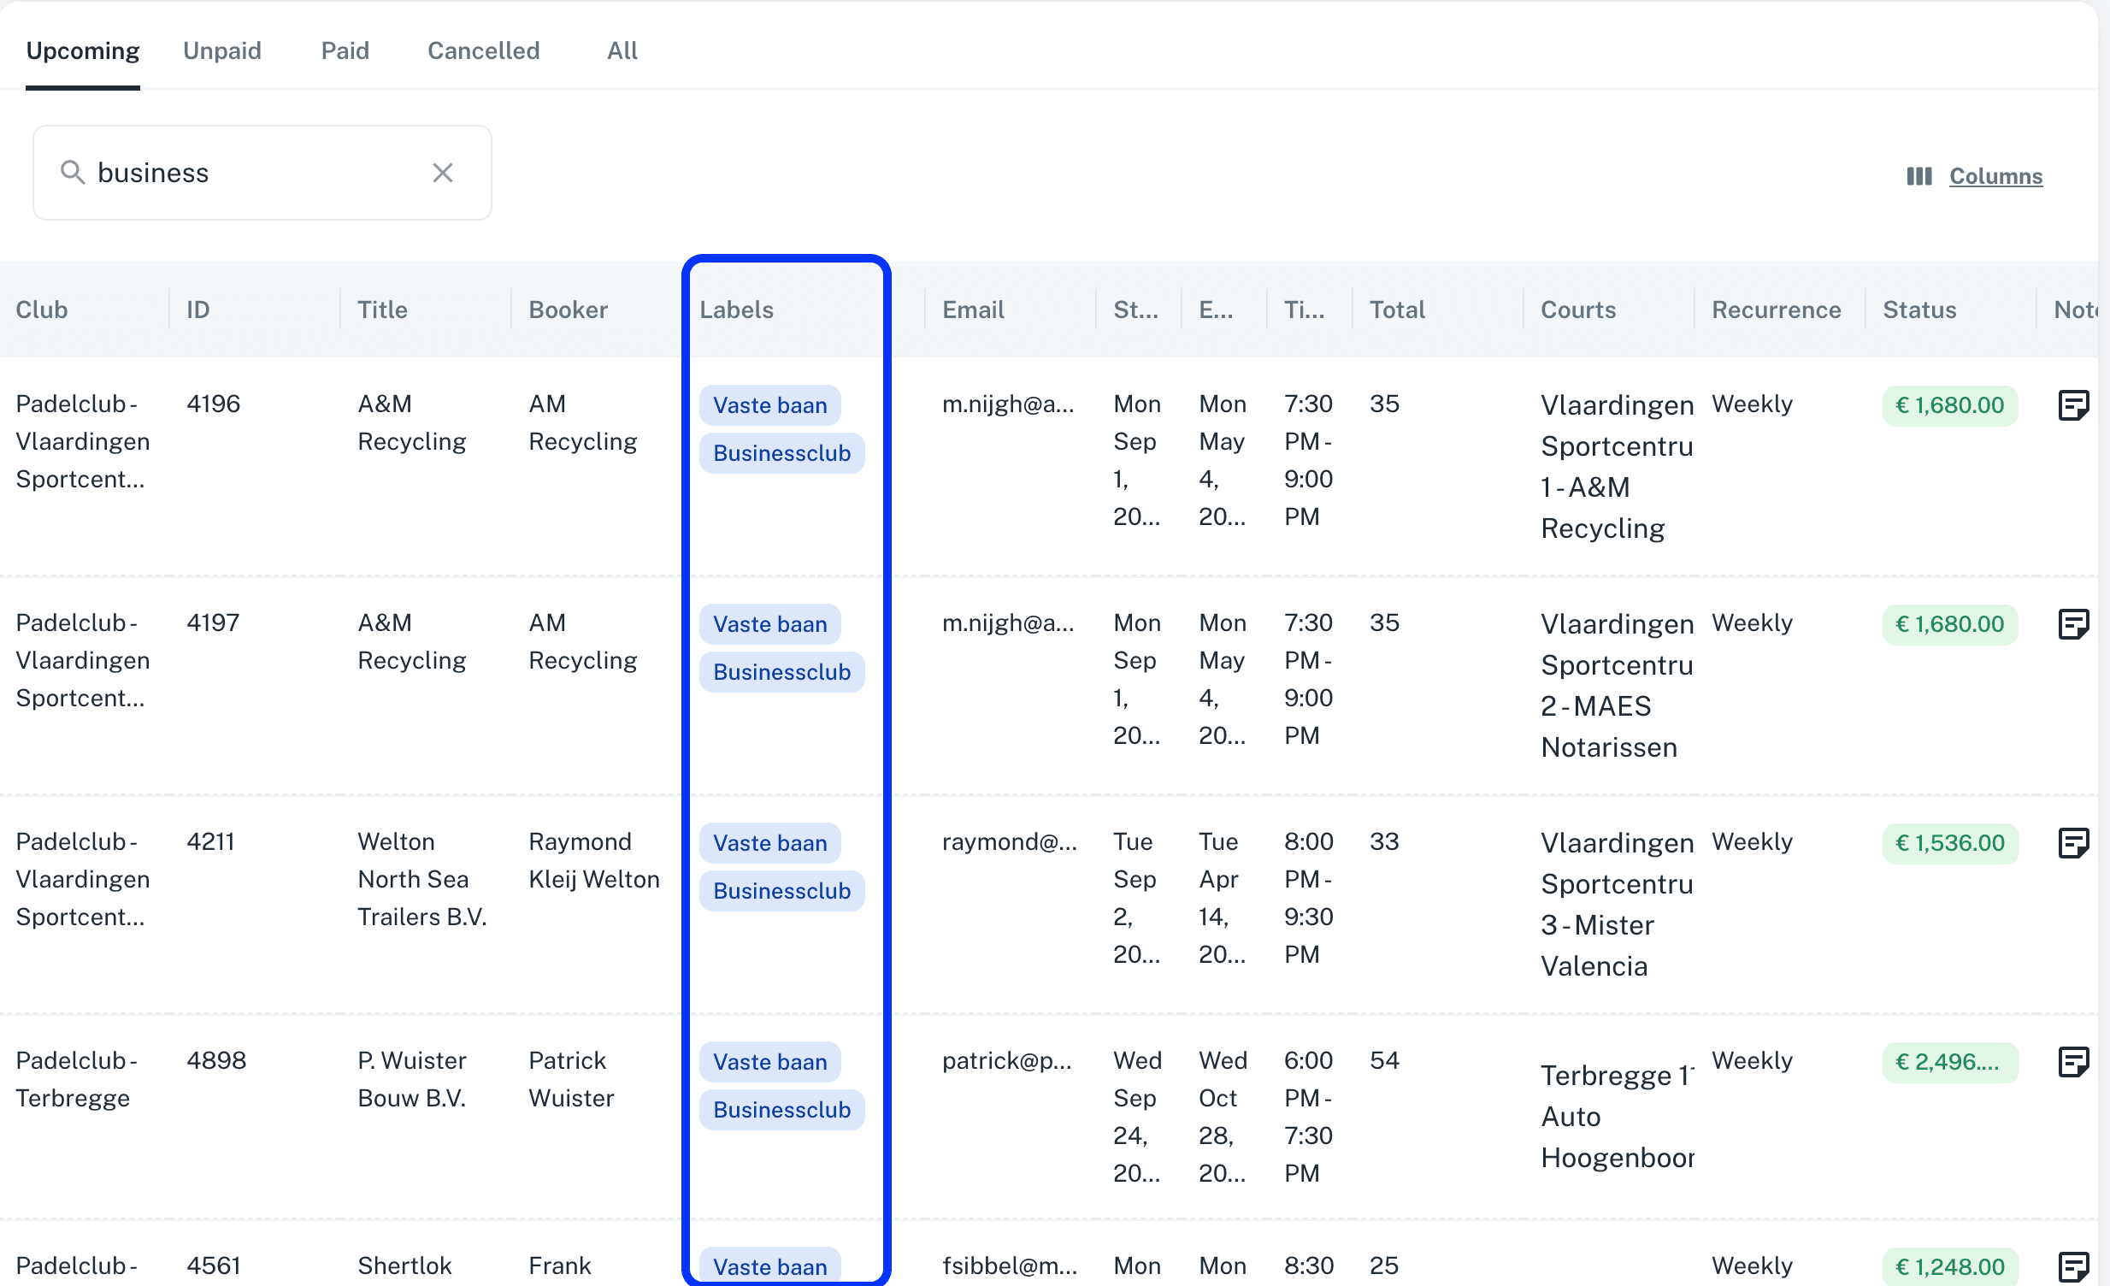The height and width of the screenshot is (1286, 2110).
Task: Open note icon for booking 4211
Action: click(2072, 843)
